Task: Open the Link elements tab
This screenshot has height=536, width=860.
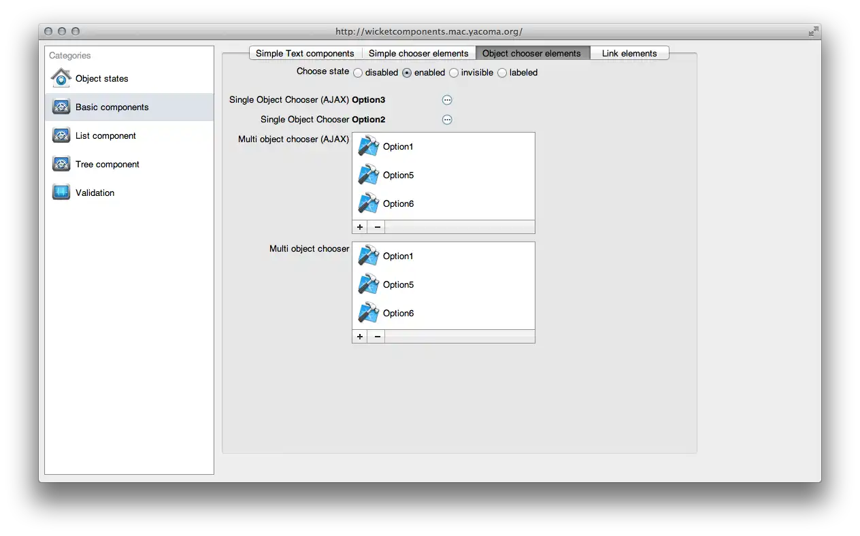Action: tap(629, 53)
